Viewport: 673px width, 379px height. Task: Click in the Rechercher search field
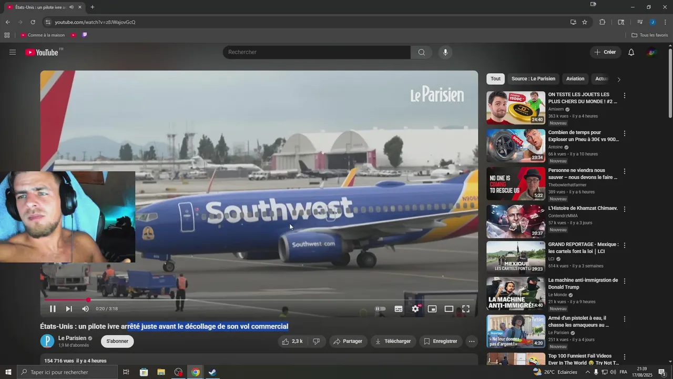317,52
